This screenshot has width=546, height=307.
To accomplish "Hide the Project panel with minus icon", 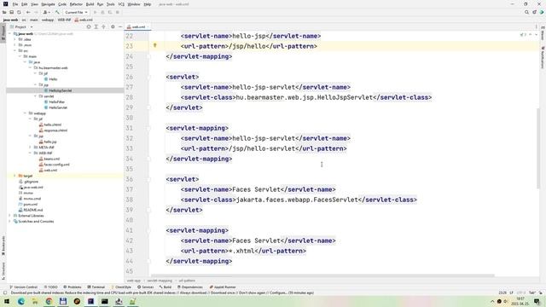I will pos(120,26).
